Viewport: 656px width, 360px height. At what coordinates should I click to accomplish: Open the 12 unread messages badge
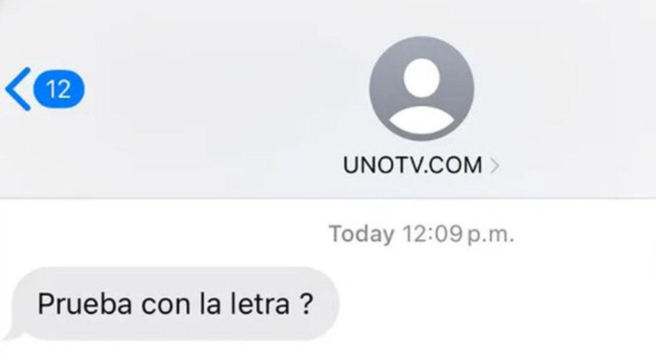click(x=59, y=89)
